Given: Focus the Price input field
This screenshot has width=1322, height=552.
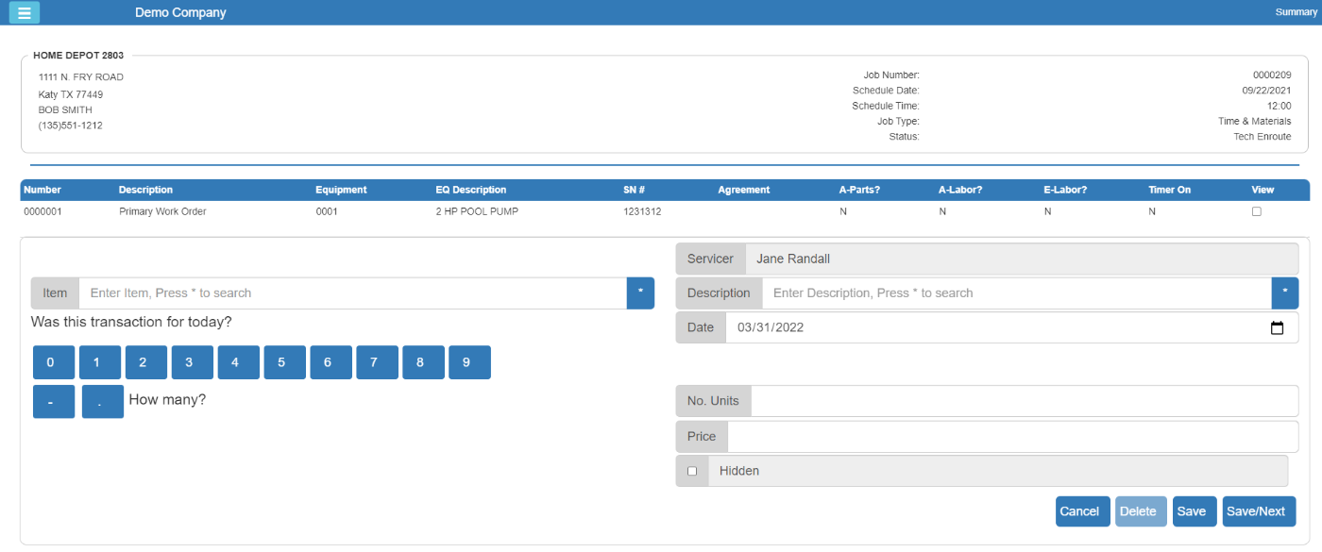Looking at the screenshot, I should tap(1012, 437).
